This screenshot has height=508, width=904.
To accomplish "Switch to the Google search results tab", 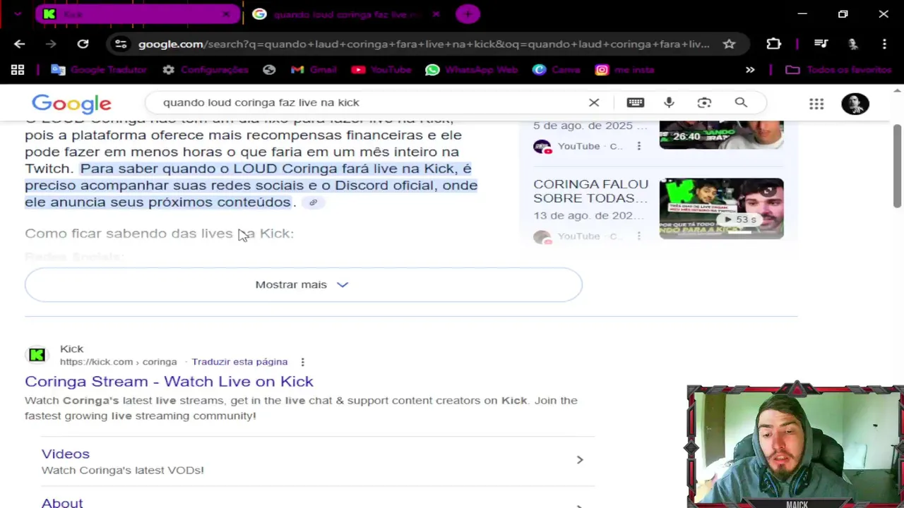I will (x=346, y=14).
